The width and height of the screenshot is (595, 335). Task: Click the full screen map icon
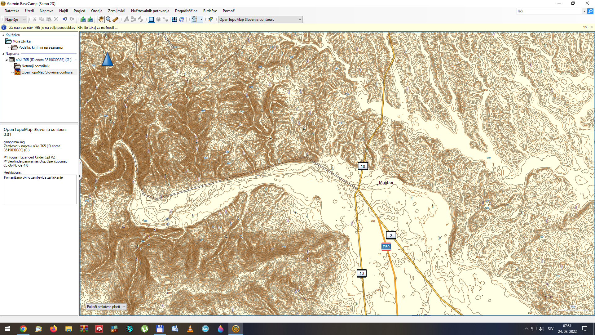tap(174, 19)
